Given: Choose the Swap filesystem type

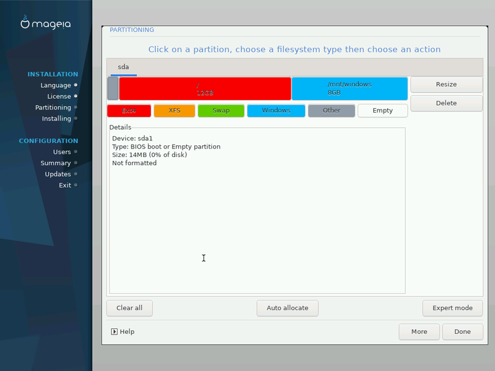Looking at the screenshot, I should tap(221, 111).
